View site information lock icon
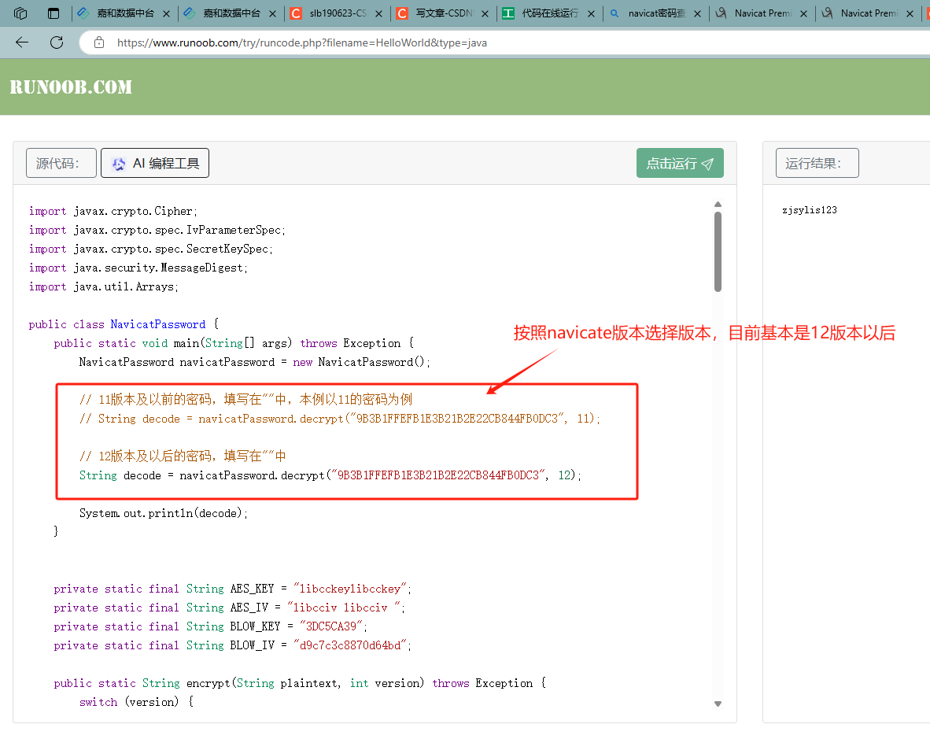Image resolution: width=930 pixels, height=750 pixels. [x=99, y=42]
